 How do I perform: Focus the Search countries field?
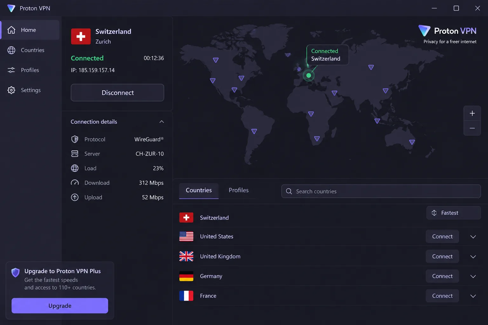click(x=381, y=191)
